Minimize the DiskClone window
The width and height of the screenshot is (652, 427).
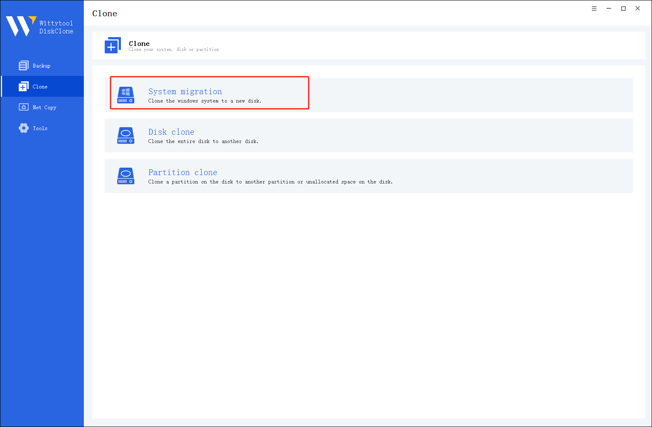pyautogui.click(x=609, y=8)
